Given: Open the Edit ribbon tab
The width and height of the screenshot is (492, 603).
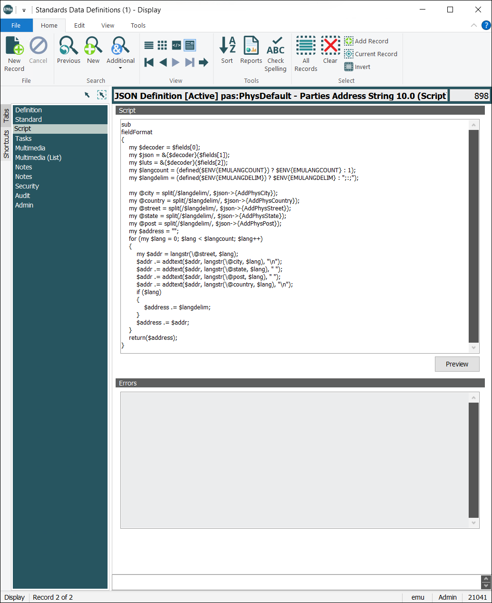Looking at the screenshot, I should point(79,26).
